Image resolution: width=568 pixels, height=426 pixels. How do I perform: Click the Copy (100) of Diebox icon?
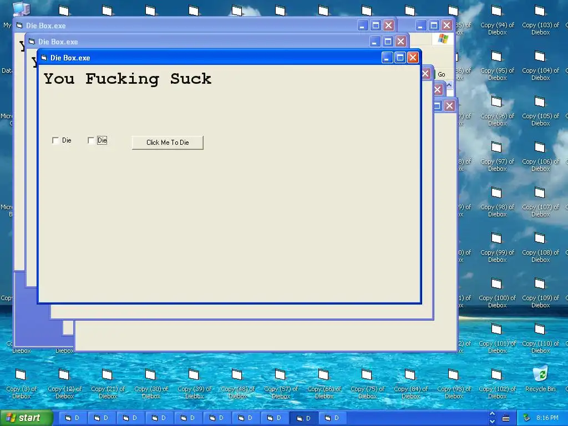[497, 293]
